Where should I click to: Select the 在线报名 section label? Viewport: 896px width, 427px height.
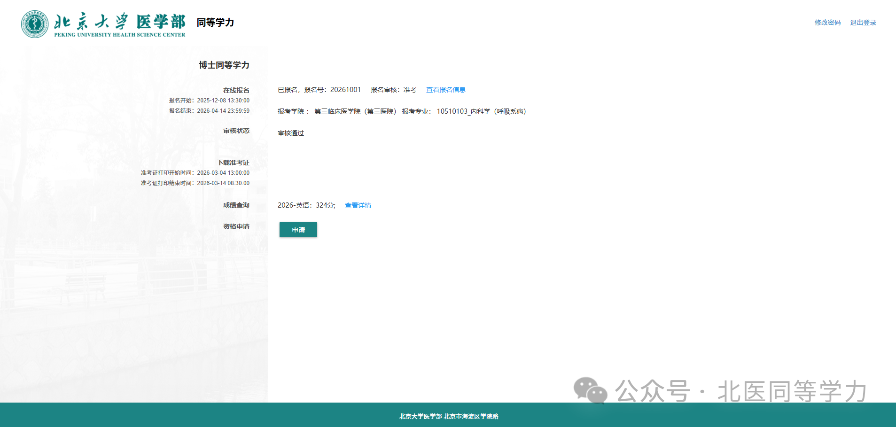point(237,90)
